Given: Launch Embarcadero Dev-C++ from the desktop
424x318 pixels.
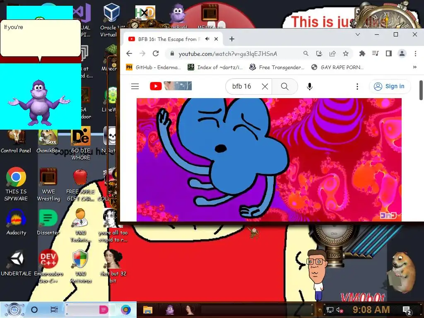Looking at the screenshot, I should (48, 266).
